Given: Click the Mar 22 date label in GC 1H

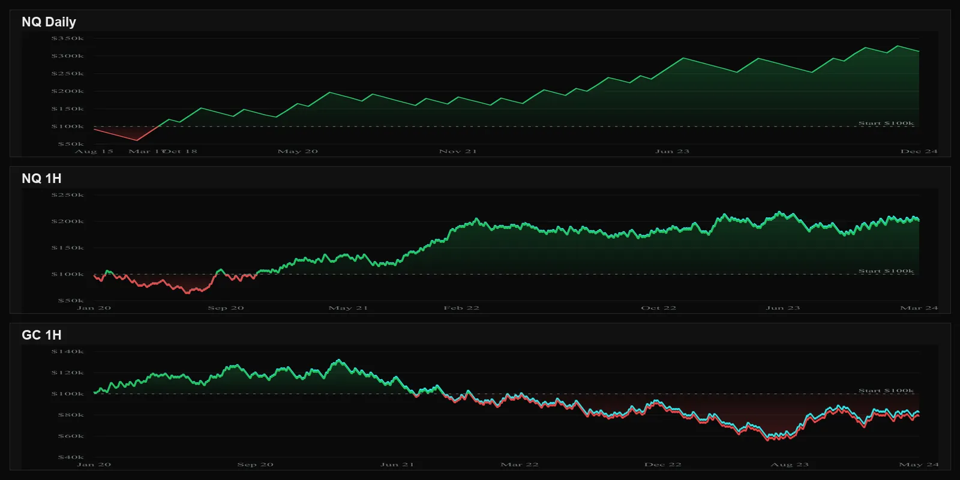Looking at the screenshot, I should point(520,464).
